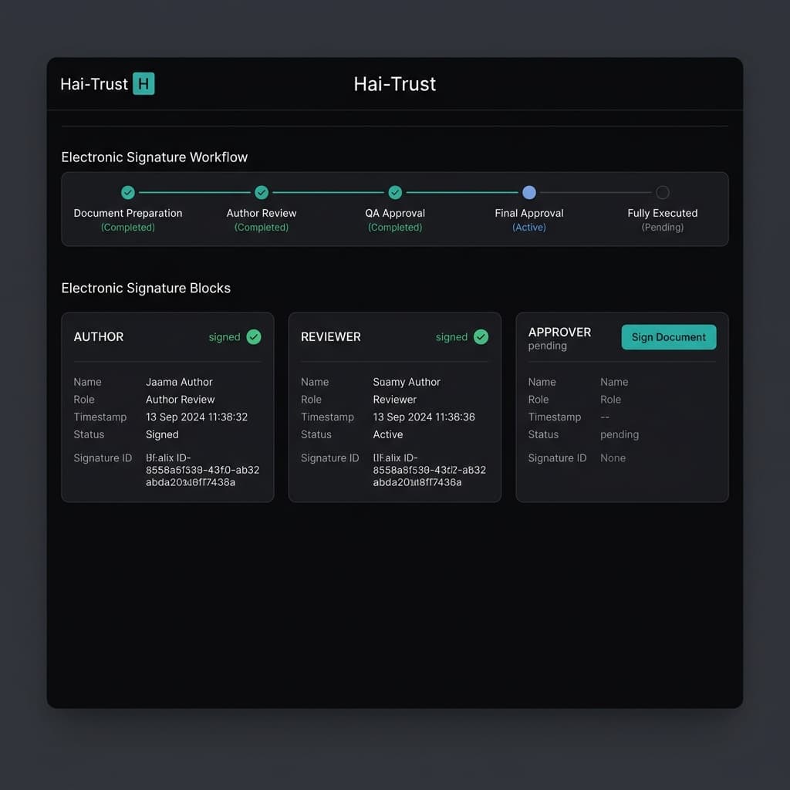The image size is (790, 790).
Task: Click the 'Reviewer' role value
Action: pos(395,400)
